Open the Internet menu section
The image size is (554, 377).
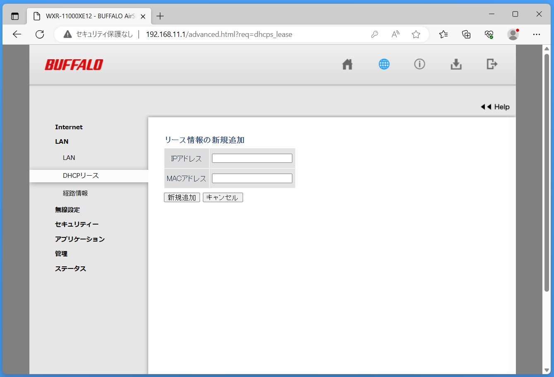[x=69, y=127]
